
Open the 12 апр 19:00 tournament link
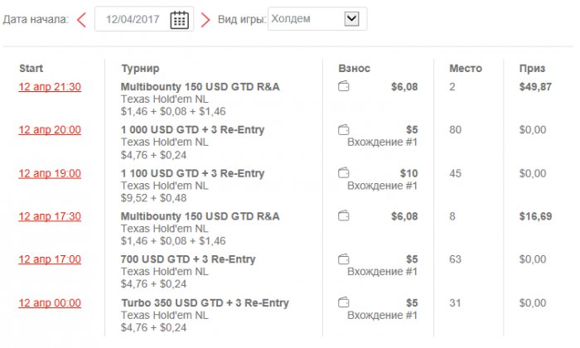point(50,173)
